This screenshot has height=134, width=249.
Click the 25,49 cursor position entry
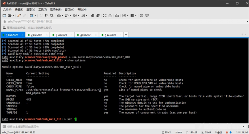point(206,132)
